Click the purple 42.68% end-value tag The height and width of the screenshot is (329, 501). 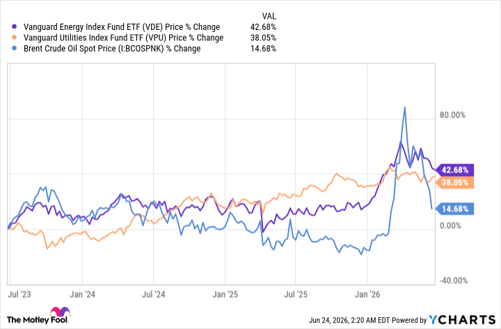coord(454,170)
